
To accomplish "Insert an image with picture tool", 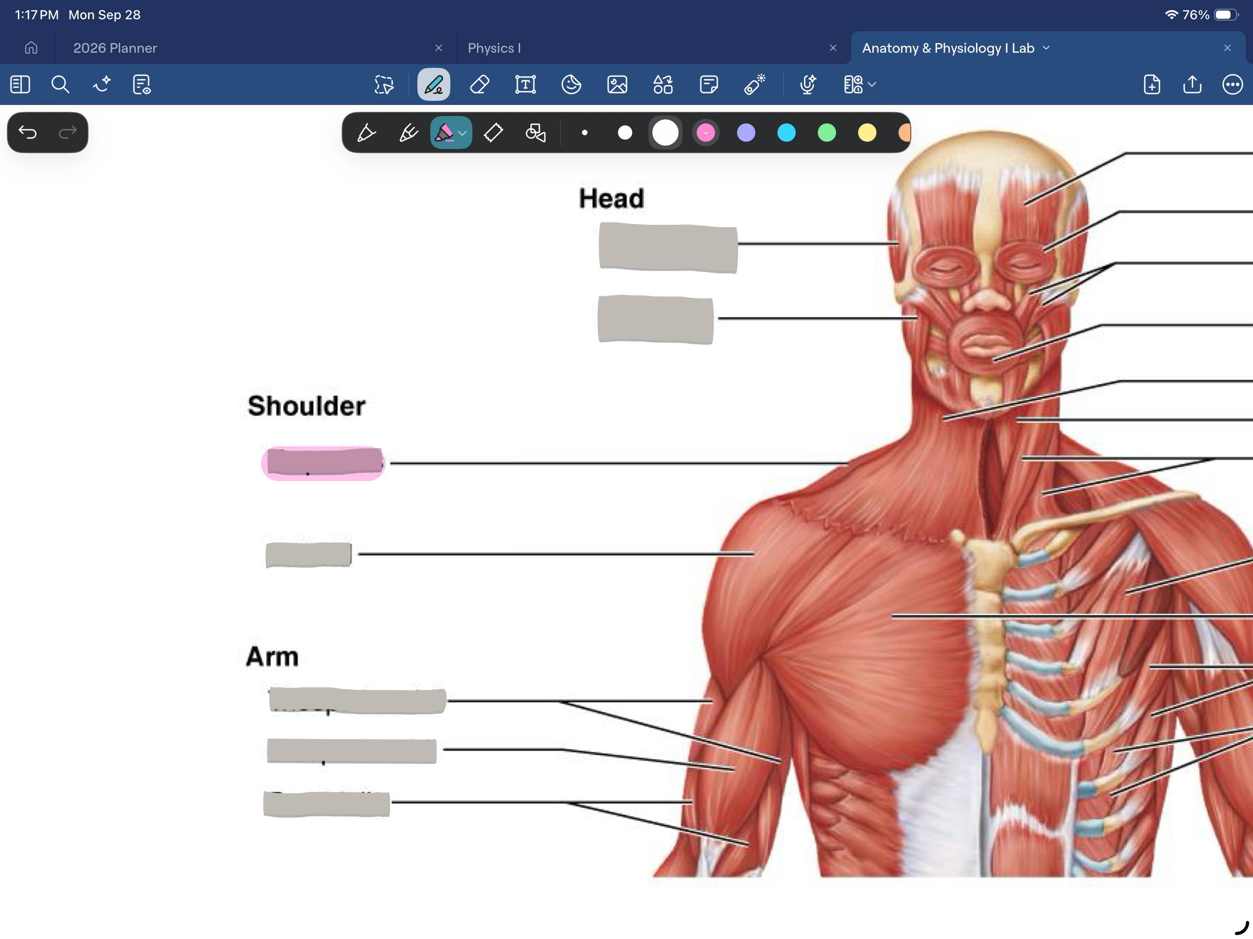I will 617,84.
